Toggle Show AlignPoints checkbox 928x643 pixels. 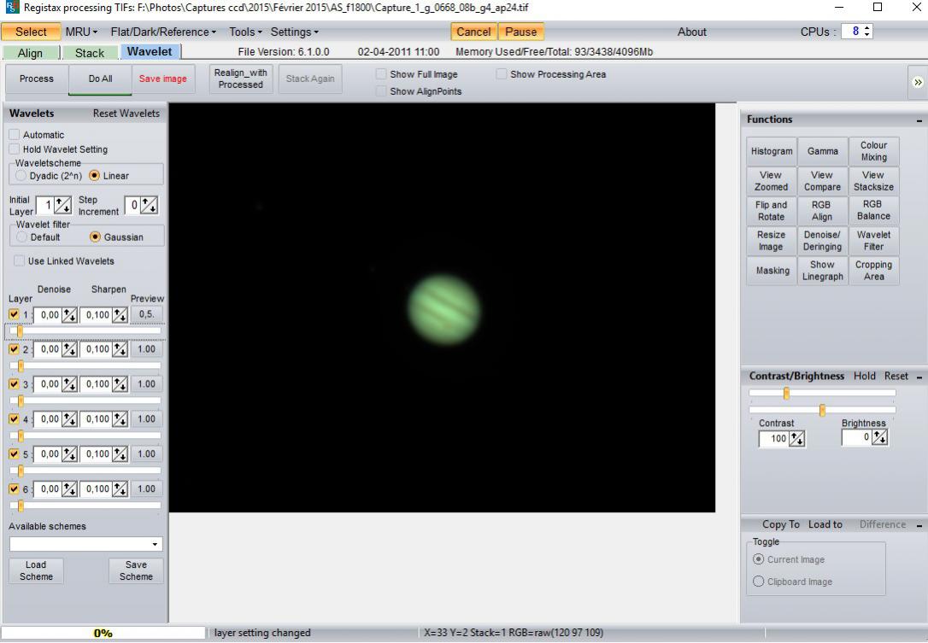[x=381, y=91]
